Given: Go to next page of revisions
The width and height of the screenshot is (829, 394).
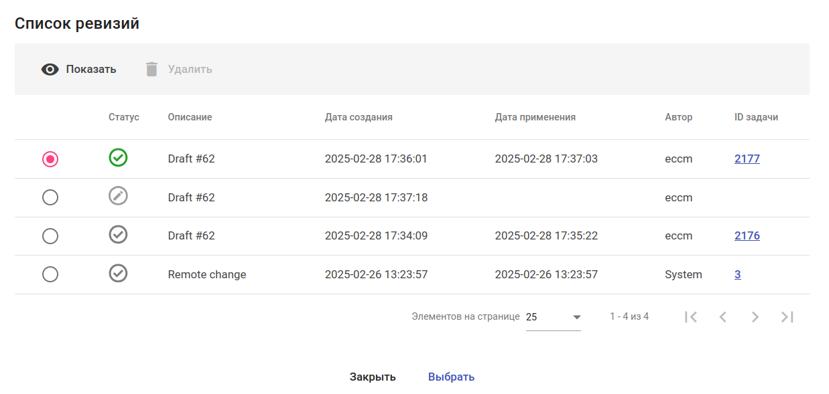Looking at the screenshot, I should tap(755, 317).
